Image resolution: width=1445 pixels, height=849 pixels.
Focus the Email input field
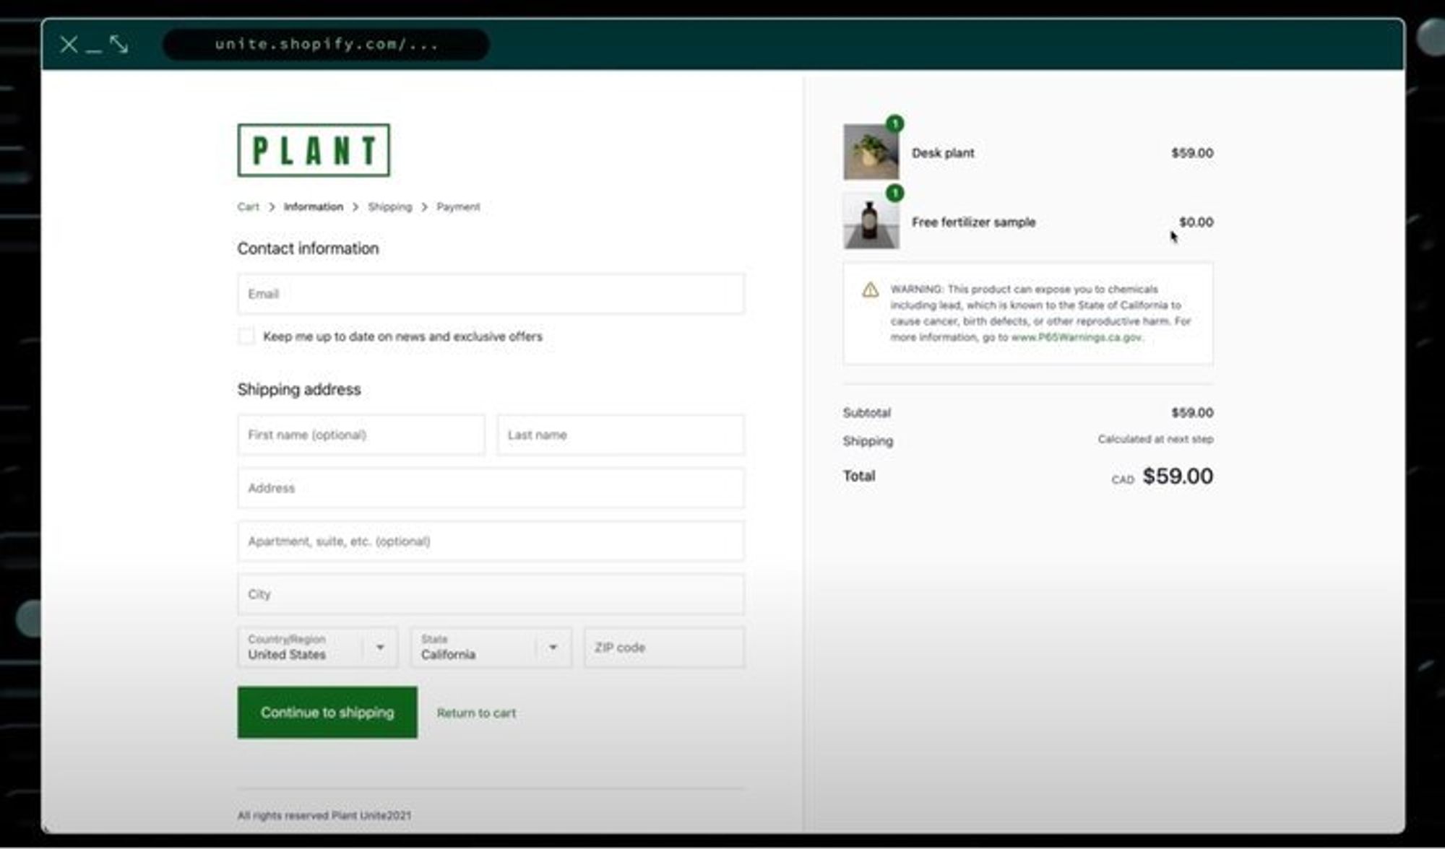[x=491, y=294]
